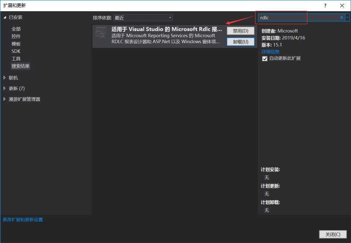Expand the 更新 (7) node
The image size is (351, 243).
coord(4,89)
